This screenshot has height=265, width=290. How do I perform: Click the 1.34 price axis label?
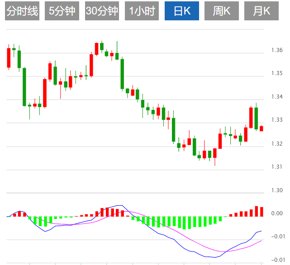pos(276,97)
